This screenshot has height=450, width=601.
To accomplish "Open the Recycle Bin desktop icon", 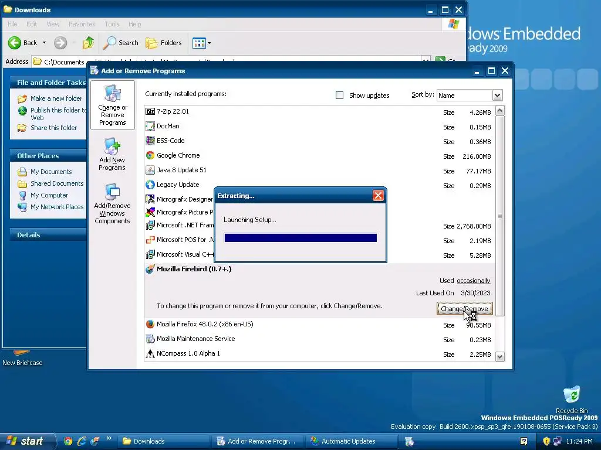I will point(572,394).
